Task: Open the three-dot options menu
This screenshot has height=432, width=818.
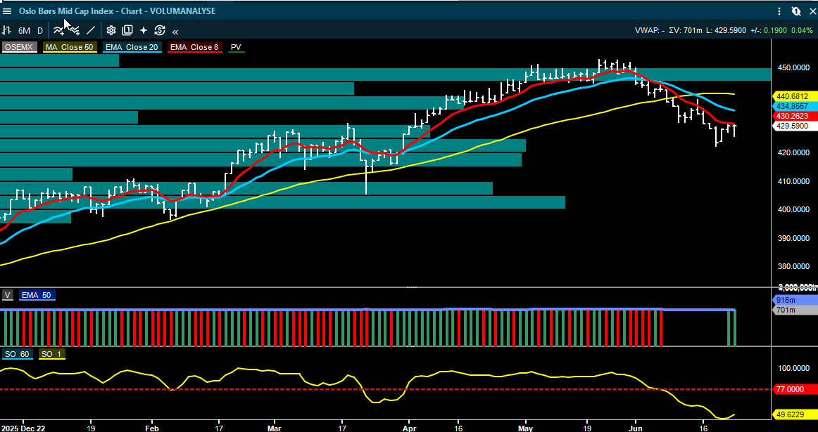Action: click(x=779, y=11)
